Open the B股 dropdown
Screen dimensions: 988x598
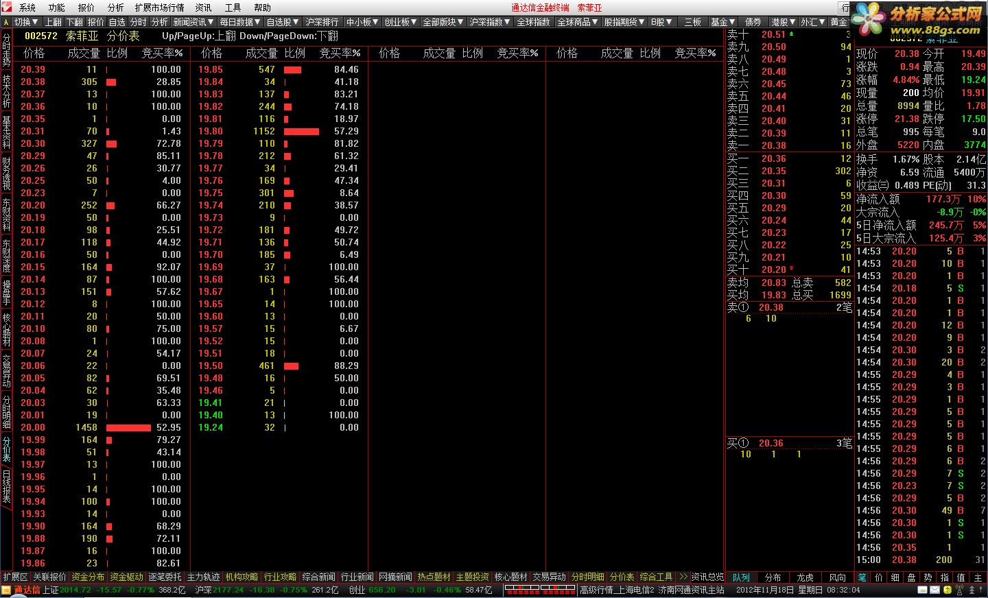(x=662, y=22)
